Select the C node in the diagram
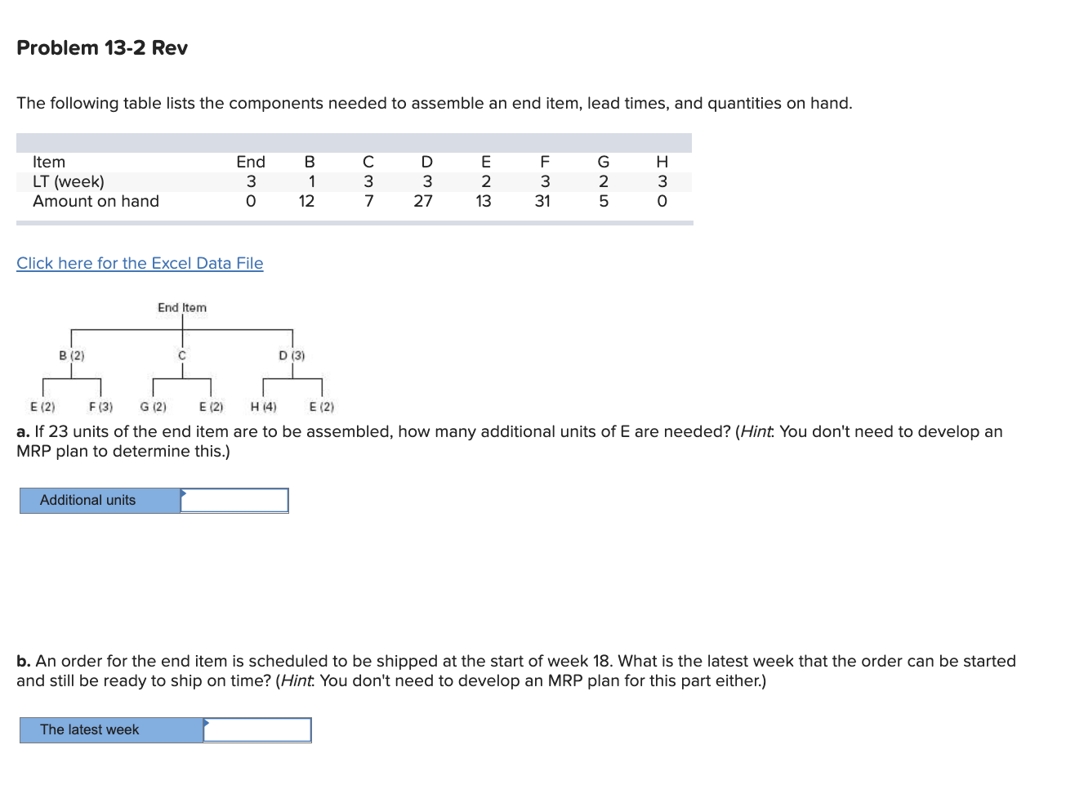 click(182, 355)
